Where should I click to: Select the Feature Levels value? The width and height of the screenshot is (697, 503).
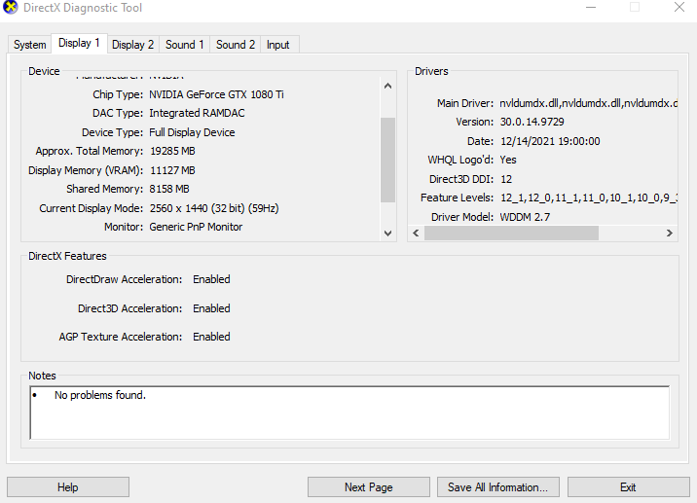(589, 198)
